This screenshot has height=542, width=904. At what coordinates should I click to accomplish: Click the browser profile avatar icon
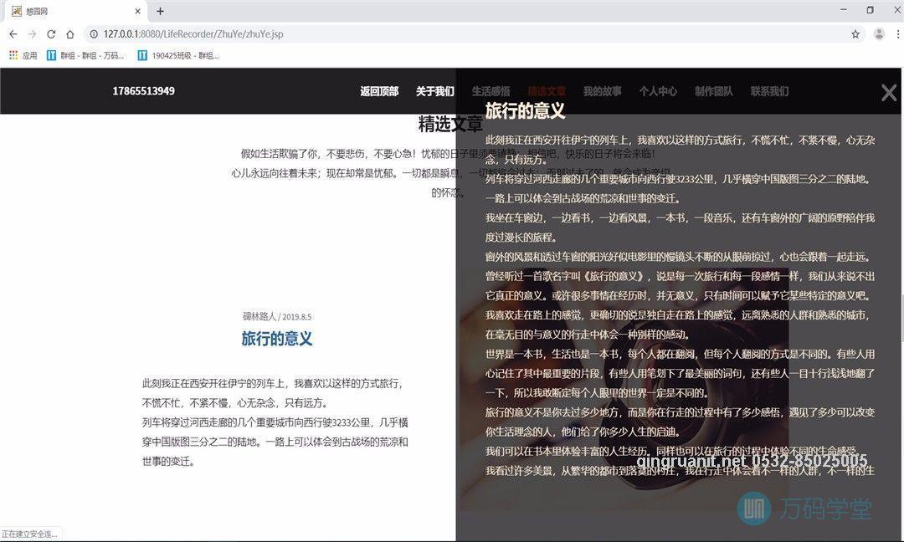(878, 34)
